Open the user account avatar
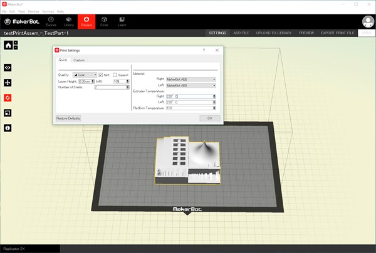Viewport: 376px width, 253px height. click(x=368, y=21)
